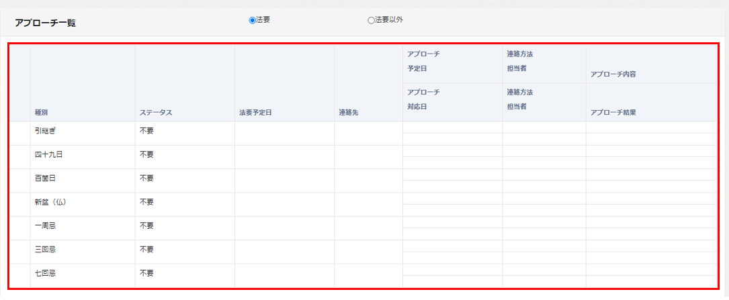This screenshot has width=729, height=300.
Task: Select the 新盆（仏） row
Action: pos(52,202)
